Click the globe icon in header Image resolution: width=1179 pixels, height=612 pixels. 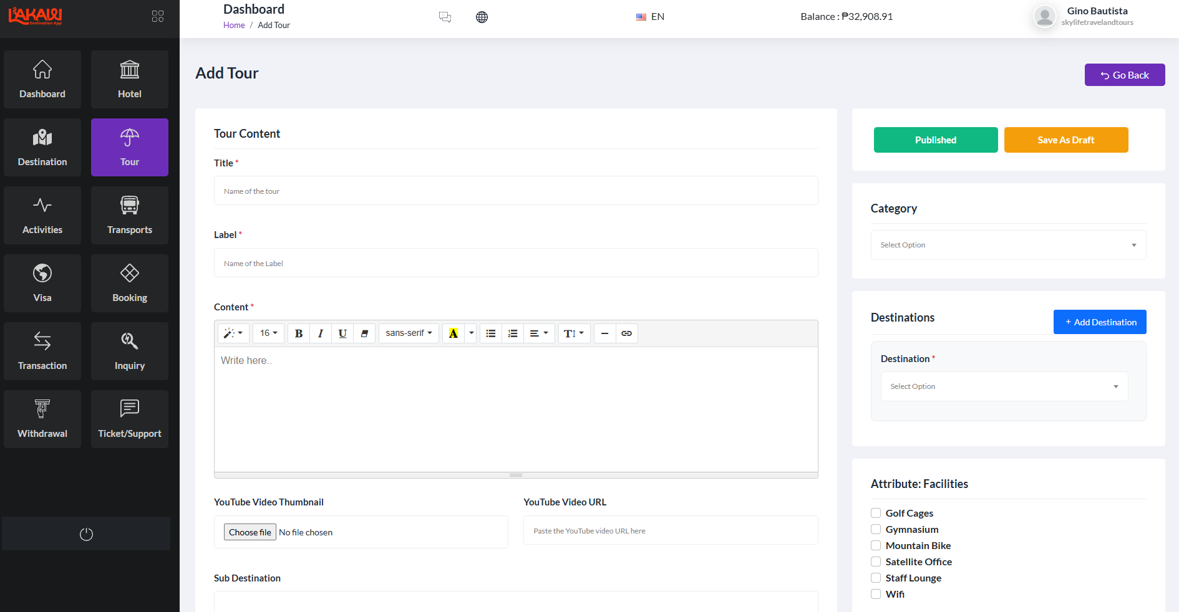pyautogui.click(x=482, y=17)
